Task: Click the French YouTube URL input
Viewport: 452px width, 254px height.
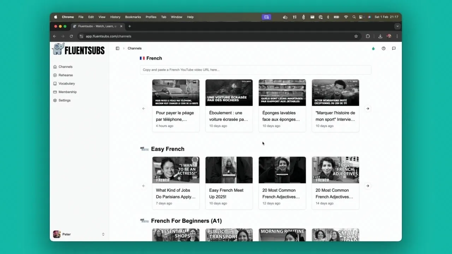Action: point(256,70)
